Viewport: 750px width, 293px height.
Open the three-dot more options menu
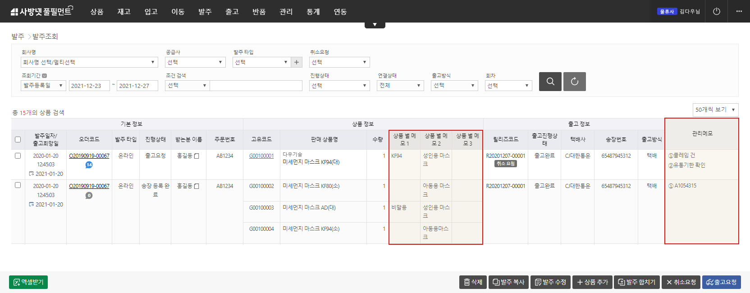[x=739, y=11]
